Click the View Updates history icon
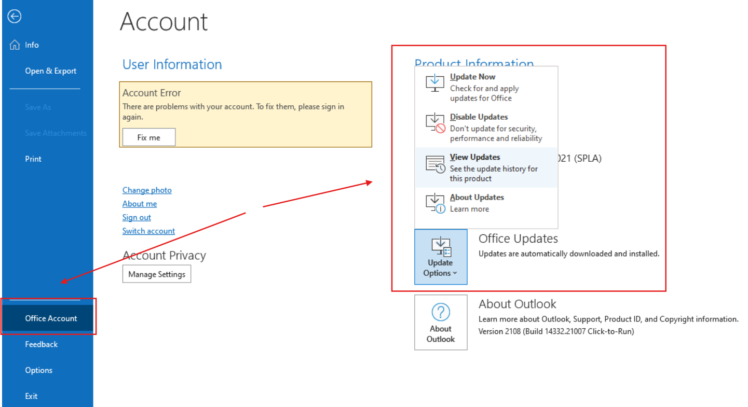The width and height of the screenshot is (748, 407). pyautogui.click(x=435, y=164)
